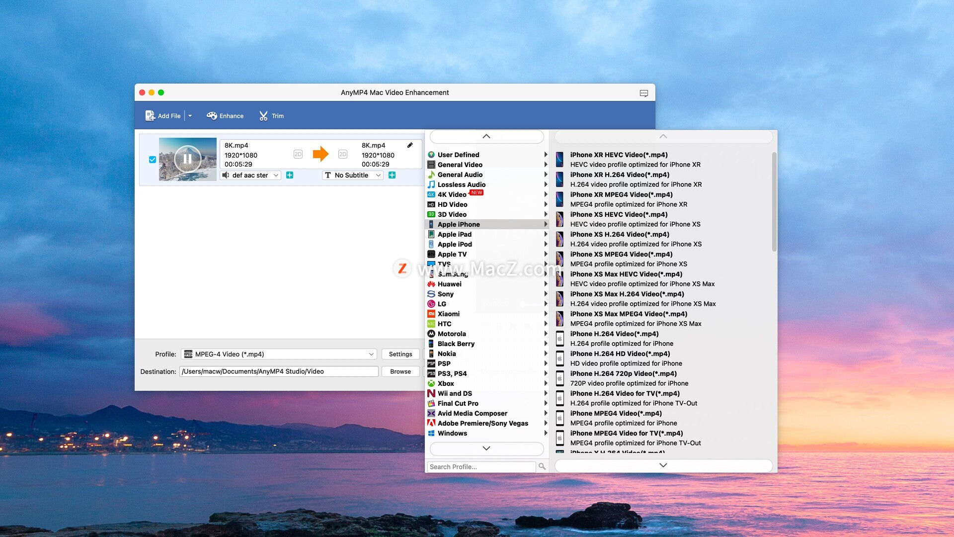This screenshot has height=537, width=954.
Task: Open the audio track dropdown 'def aac ster'
Action: coord(250,175)
